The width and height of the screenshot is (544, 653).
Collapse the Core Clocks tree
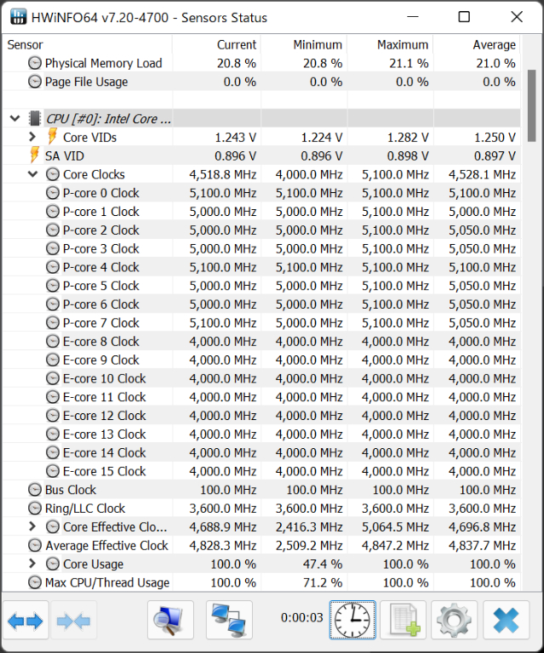point(32,174)
